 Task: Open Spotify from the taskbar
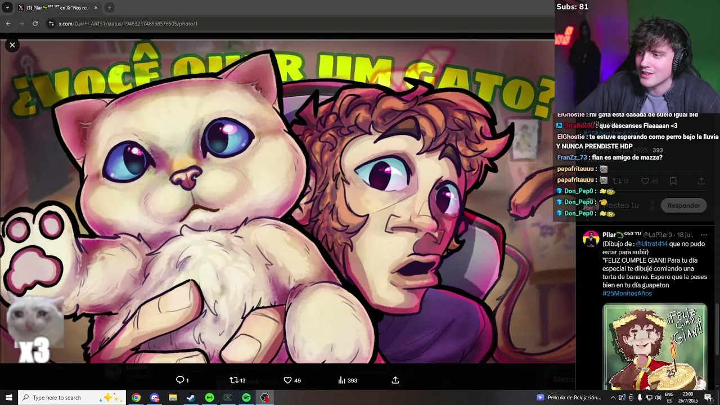coord(246,398)
